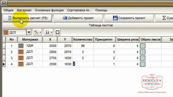The height and width of the screenshot is (97, 173).
Task: Click the Сохранить проект button
Action: pyautogui.click(x=129, y=18)
